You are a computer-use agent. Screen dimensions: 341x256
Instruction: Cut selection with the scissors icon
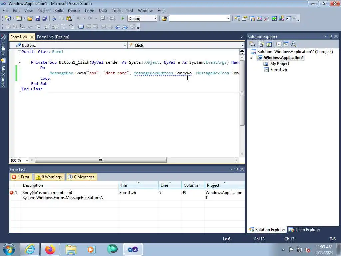coord(54,19)
